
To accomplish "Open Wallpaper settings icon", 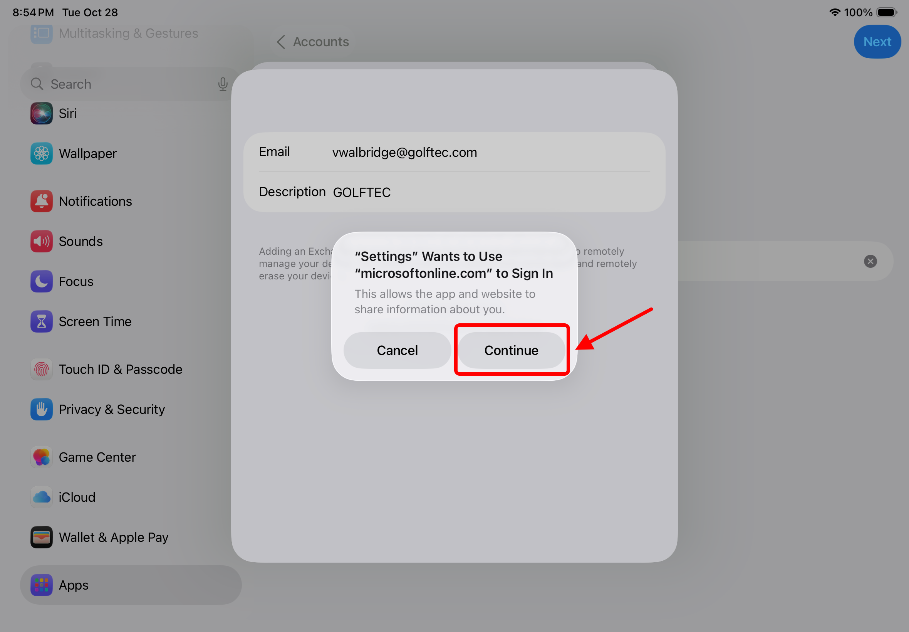I will [42, 154].
